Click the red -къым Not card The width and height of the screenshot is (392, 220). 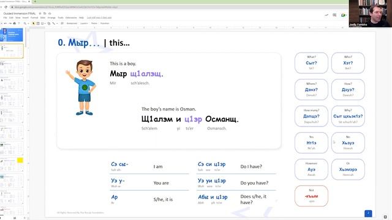pos(311,196)
